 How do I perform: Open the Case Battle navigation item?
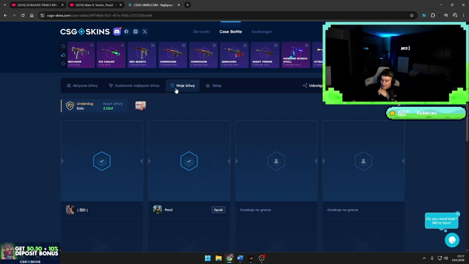[x=230, y=32]
